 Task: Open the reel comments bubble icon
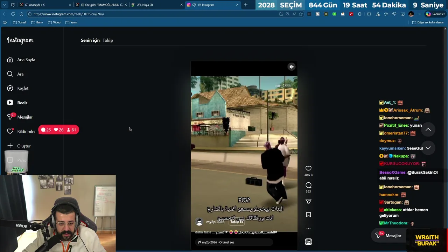click(x=308, y=185)
